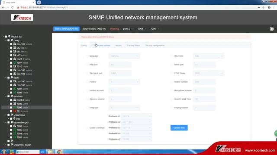
Task: Check the baoli group checkbox
Action: 9,77
